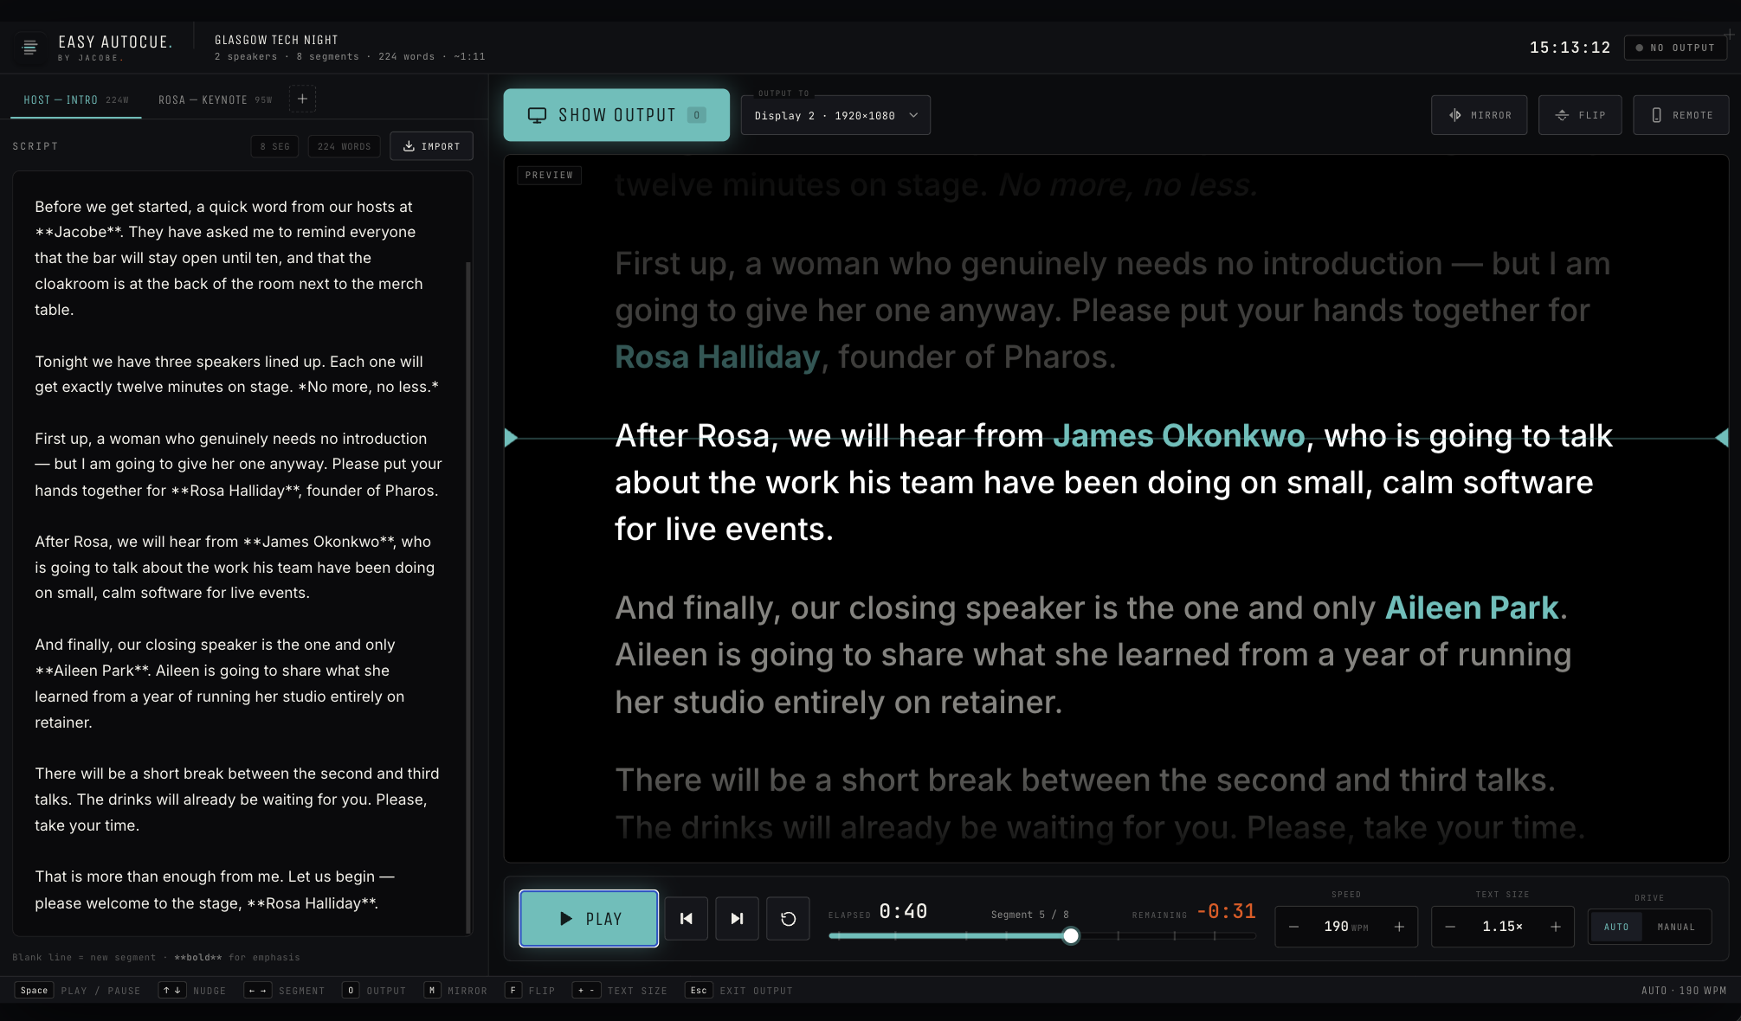Toggle Flip mode
This screenshot has width=1741, height=1021.
pyautogui.click(x=1580, y=115)
